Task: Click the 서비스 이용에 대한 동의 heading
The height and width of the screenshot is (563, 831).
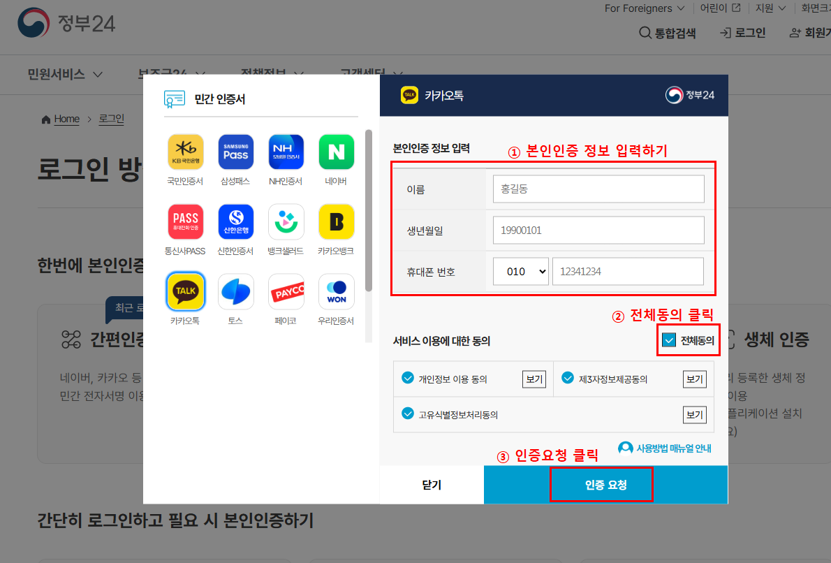Action: click(441, 341)
